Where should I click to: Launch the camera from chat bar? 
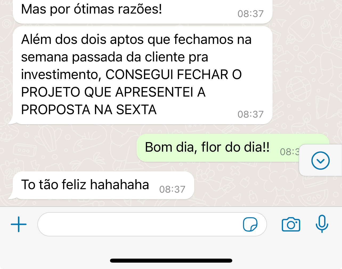(x=291, y=224)
